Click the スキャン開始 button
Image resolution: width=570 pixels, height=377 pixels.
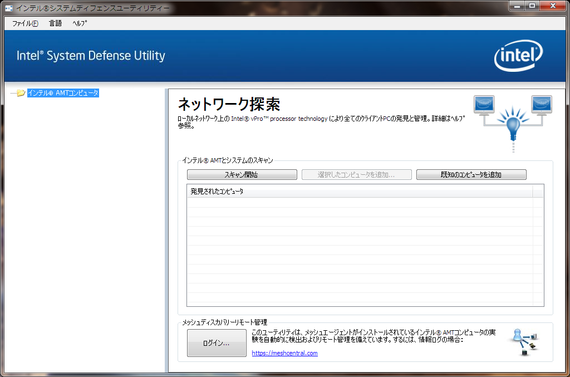(x=242, y=174)
